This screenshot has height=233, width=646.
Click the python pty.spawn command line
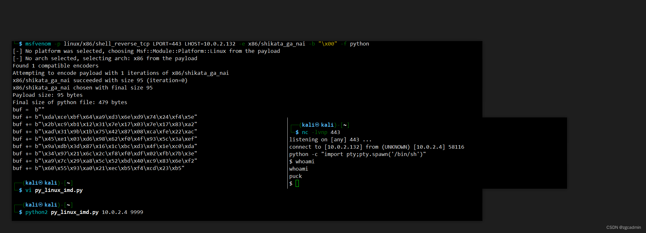(x=358, y=154)
